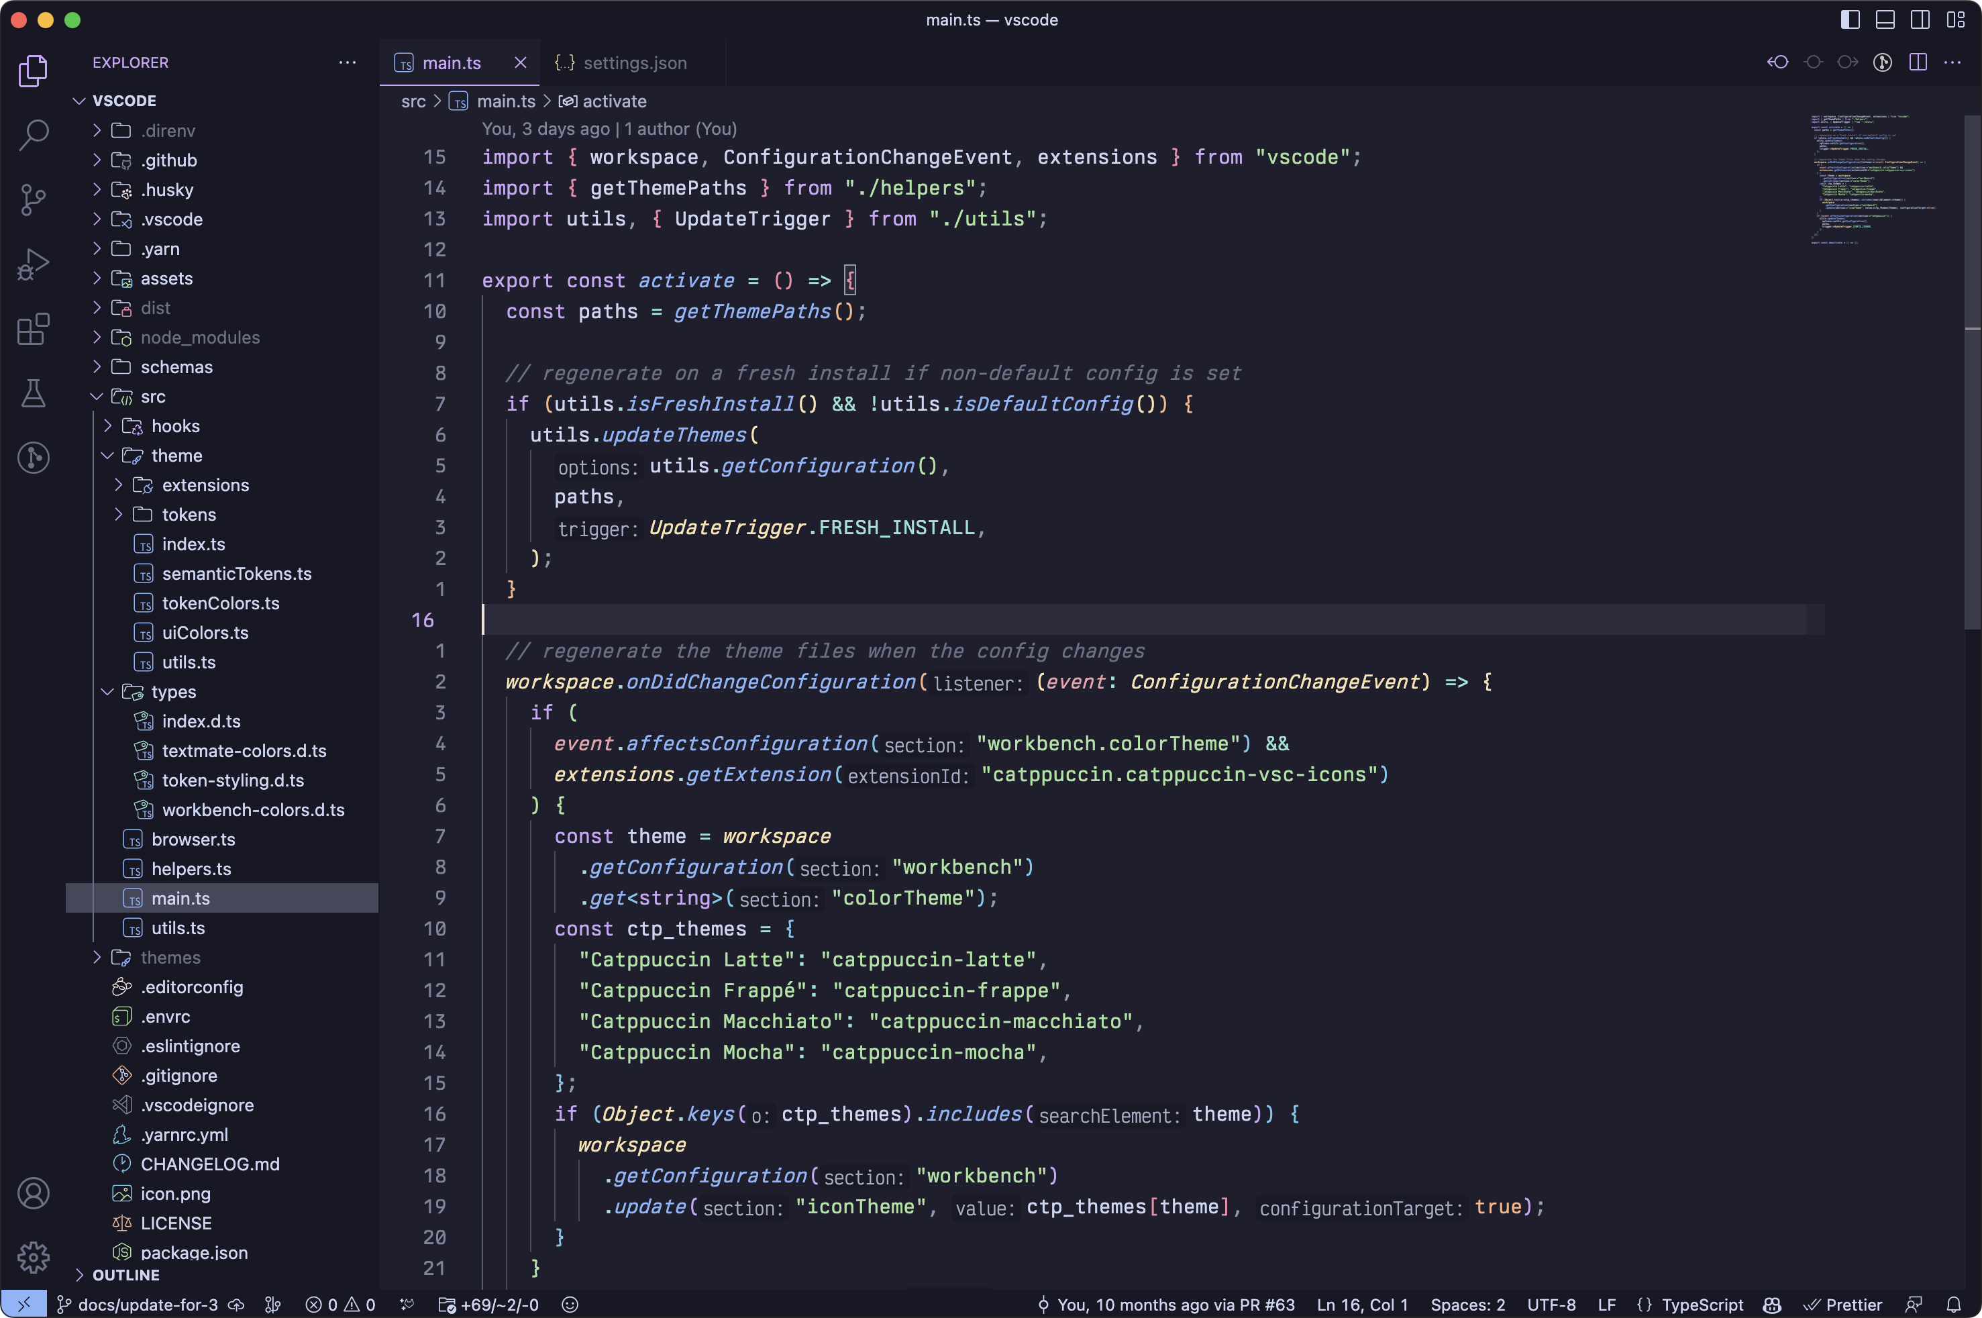
Task: Click errors and warnings count in status bar
Action: click(x=340, y=1305)
